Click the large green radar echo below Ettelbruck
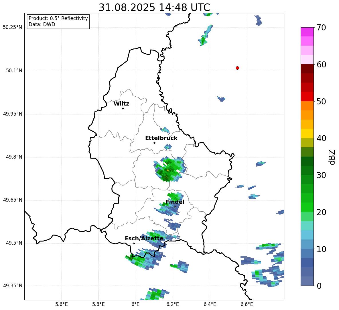339x310 pixels. tap(170, 169)
